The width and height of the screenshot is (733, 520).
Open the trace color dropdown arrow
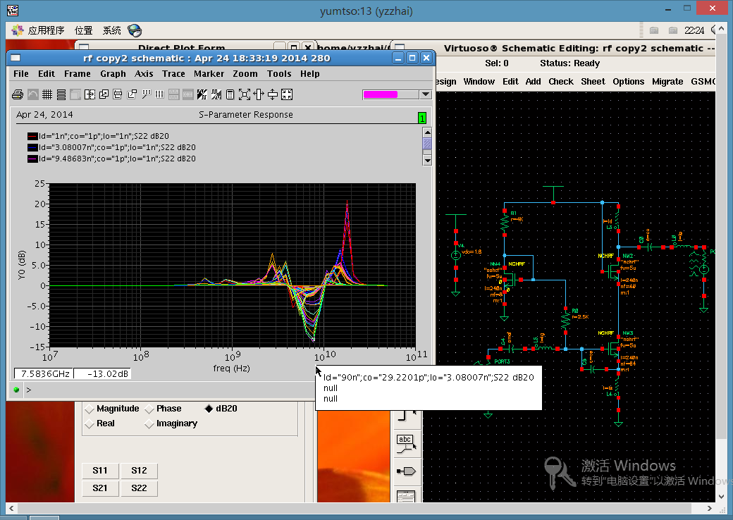(425, 94)
